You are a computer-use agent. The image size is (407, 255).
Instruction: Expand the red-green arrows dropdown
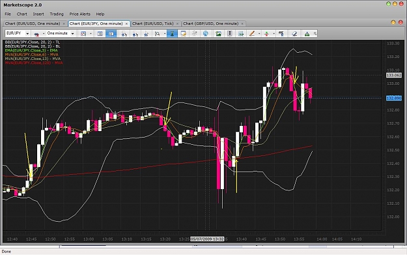pos(274,33)
